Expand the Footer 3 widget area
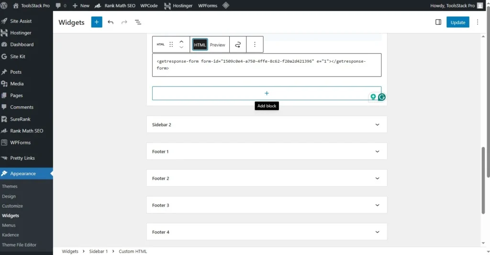This screenshot has width=490, height=255. (x=267, y=205)
